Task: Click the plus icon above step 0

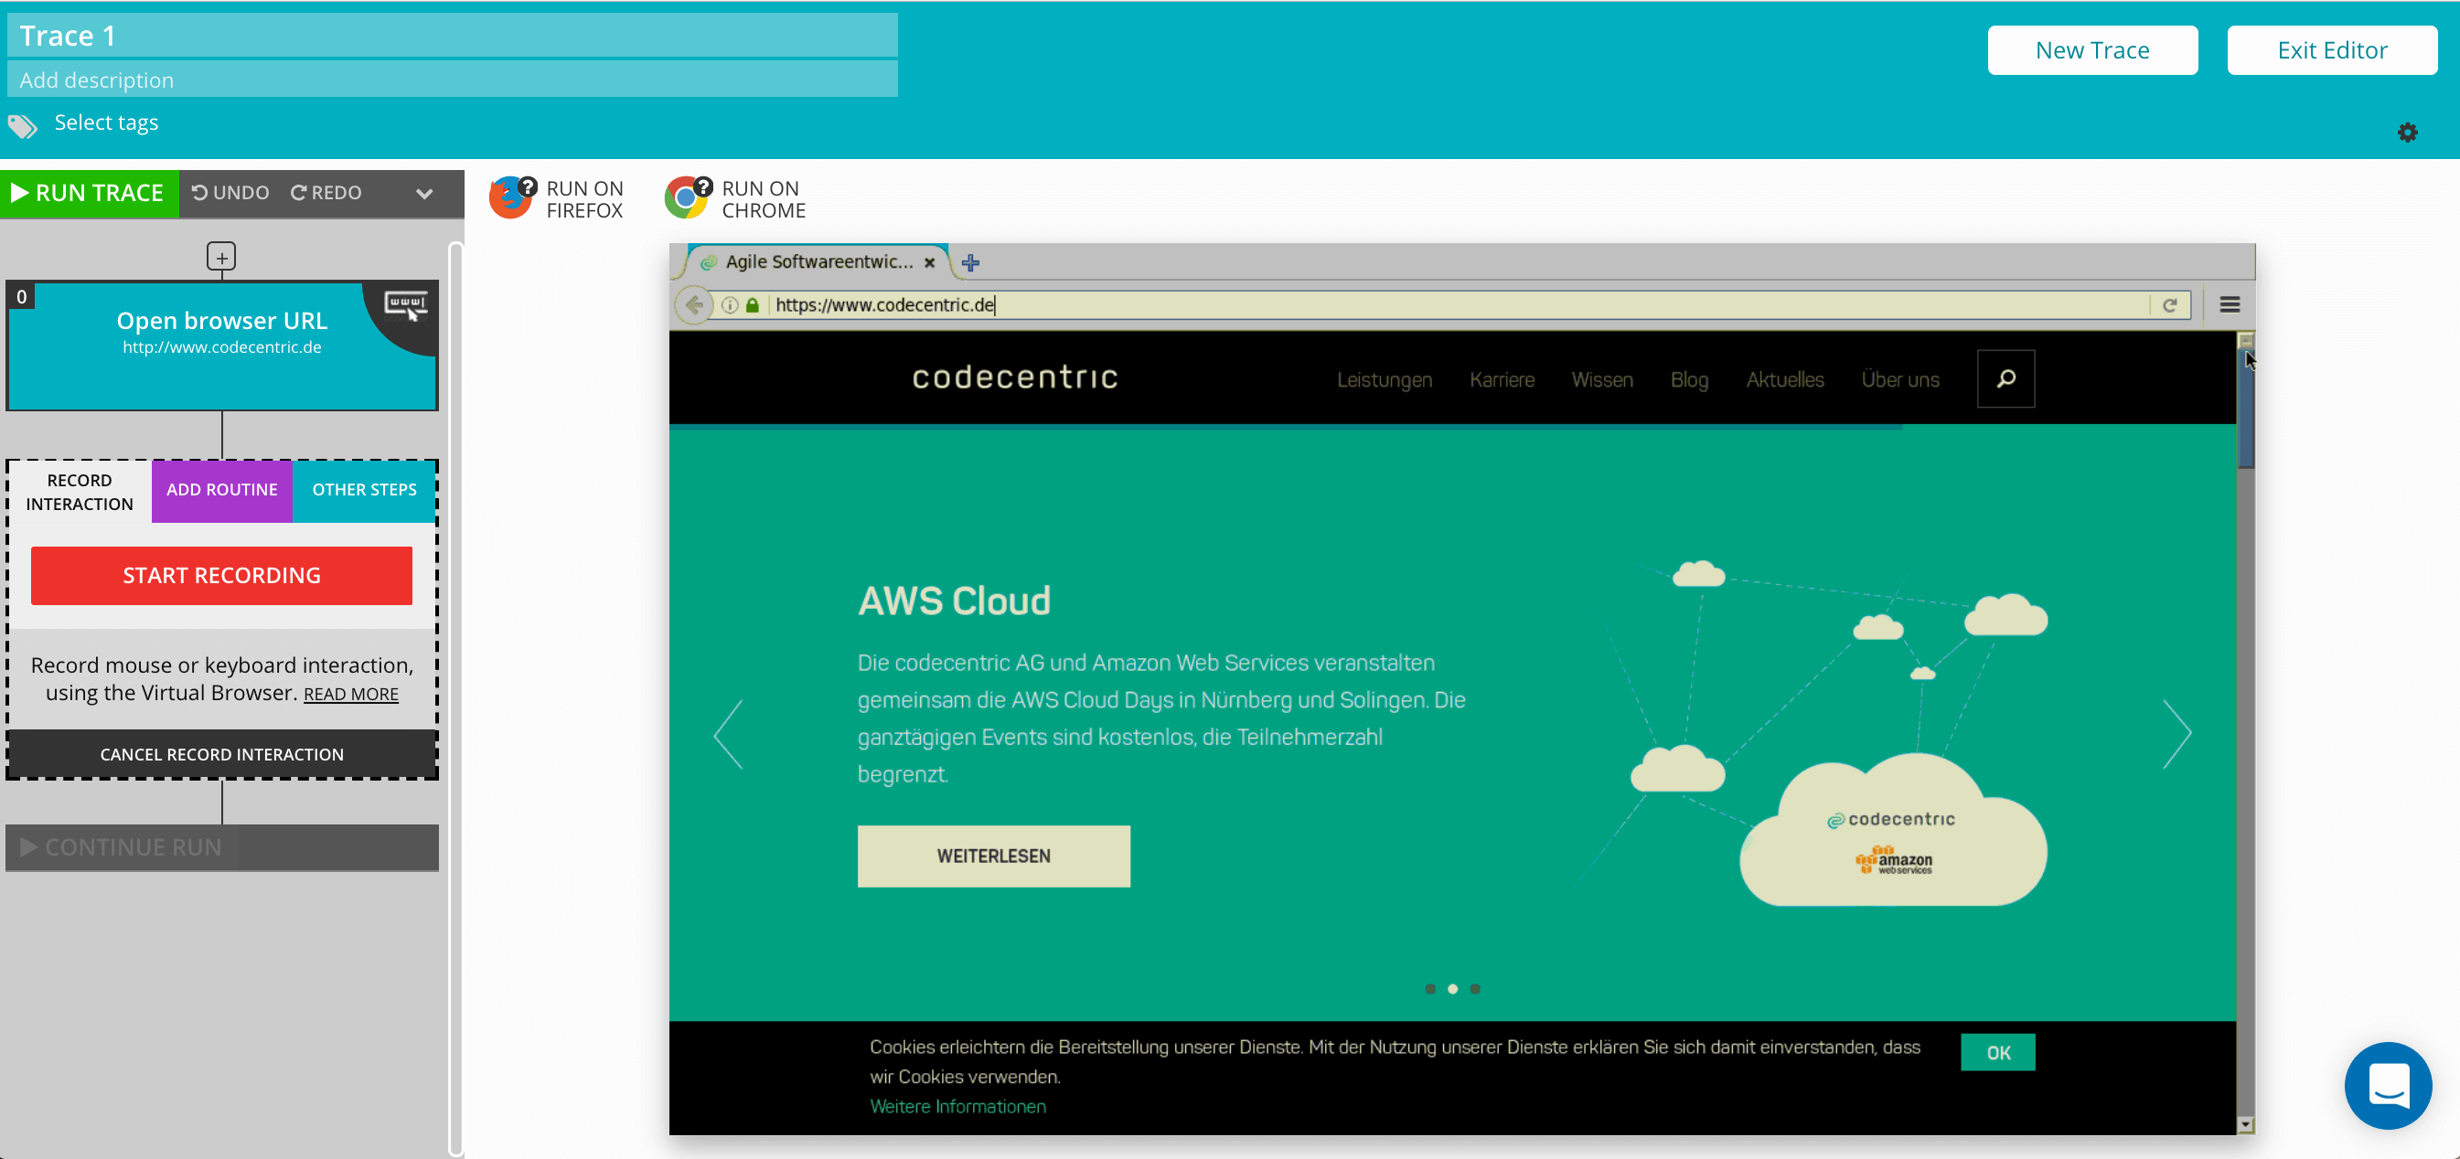Action: pyautogui.click(x=221, y=257)
